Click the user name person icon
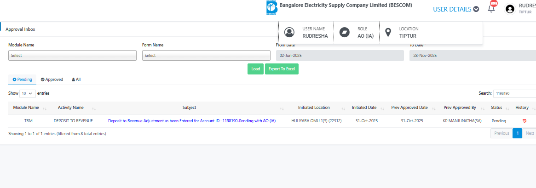This screenshot has width=536, height=188. [289, 33]
